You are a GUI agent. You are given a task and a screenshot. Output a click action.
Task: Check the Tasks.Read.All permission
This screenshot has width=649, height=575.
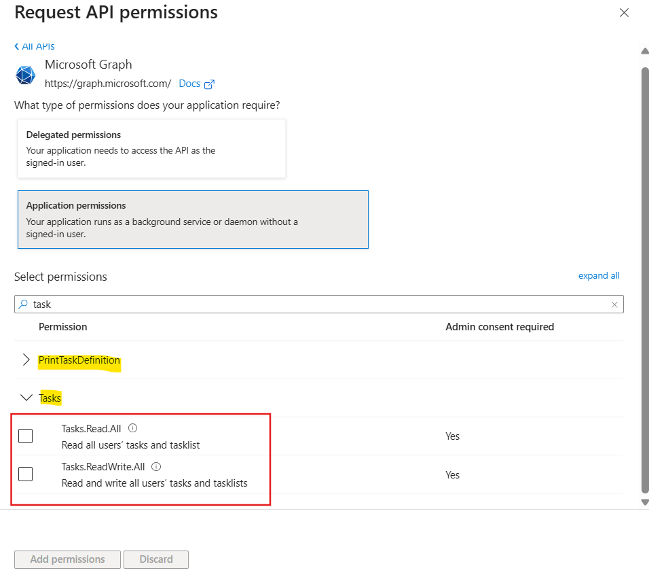25,436
